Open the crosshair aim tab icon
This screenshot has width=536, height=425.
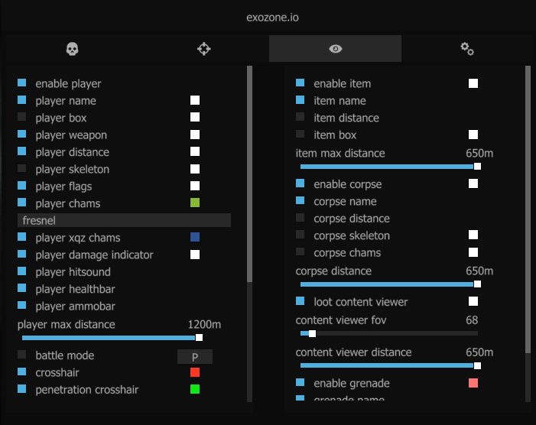tap(204, 49)
